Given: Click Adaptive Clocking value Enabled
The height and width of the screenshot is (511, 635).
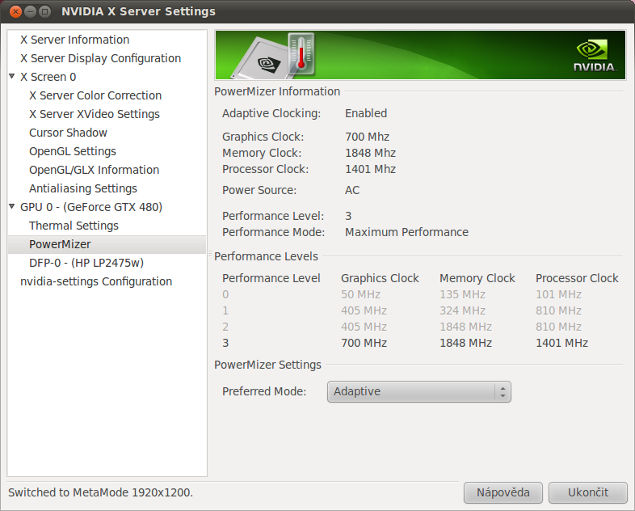Looking at the screenshot, I should (x=366, y=113).
